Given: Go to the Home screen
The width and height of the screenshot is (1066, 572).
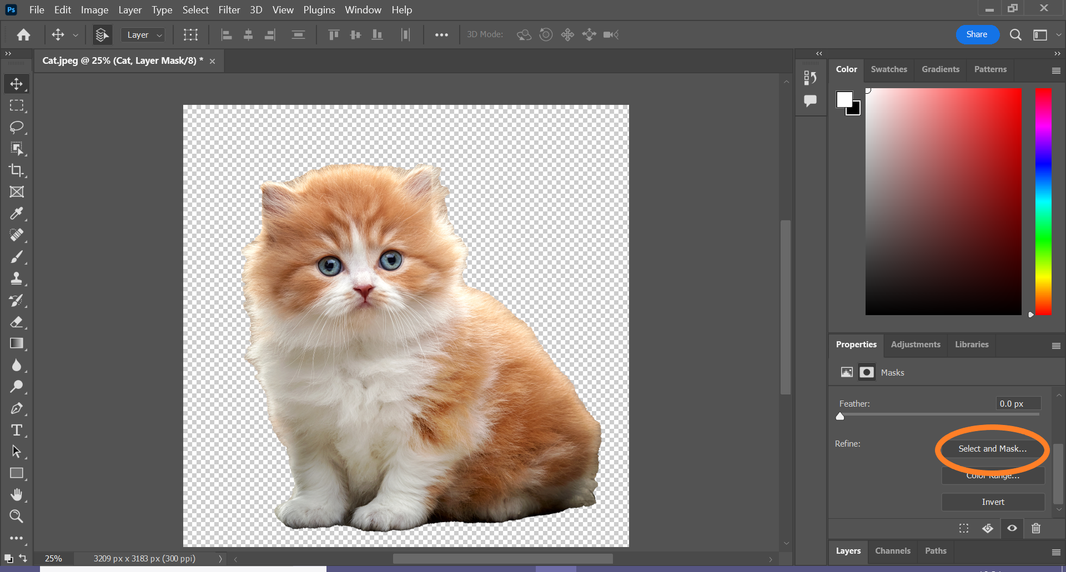Looking at the screenshot, I should (x=23, y=35).
